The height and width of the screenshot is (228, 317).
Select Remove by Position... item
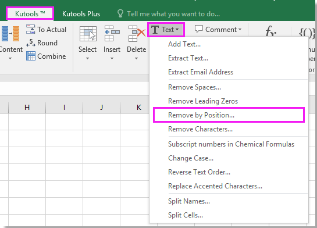point(229,115)
